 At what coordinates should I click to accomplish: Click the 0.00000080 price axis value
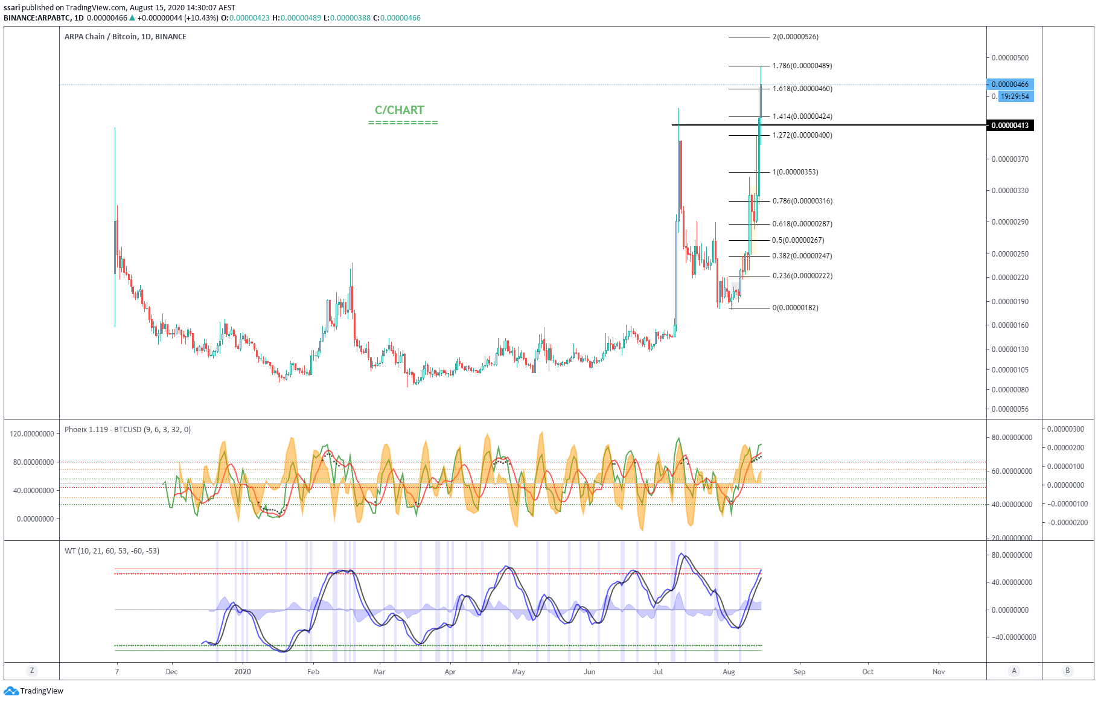click(1010, 390)
